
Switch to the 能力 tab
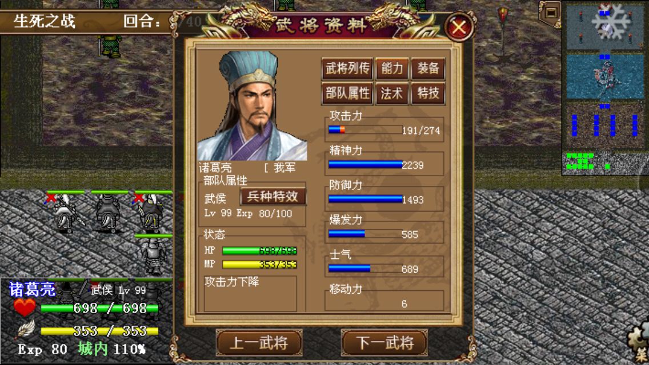pos(391,68)
